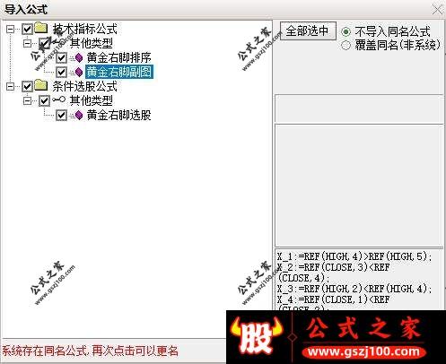Image resolution: width=446 pixels, height=364 pixels.
Task: Click the purple cube icon of 黄金右脚排序
Action: tap(79, 57)
